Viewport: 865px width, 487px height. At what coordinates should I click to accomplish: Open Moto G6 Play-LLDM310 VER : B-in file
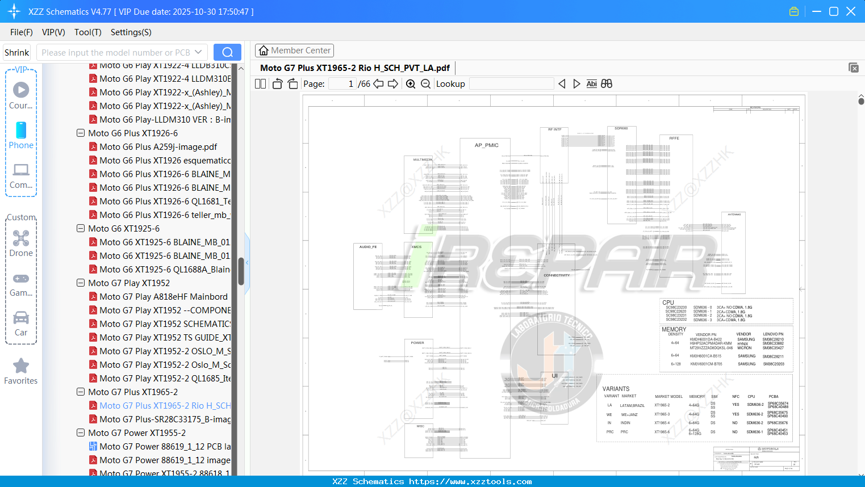point(165,119)
